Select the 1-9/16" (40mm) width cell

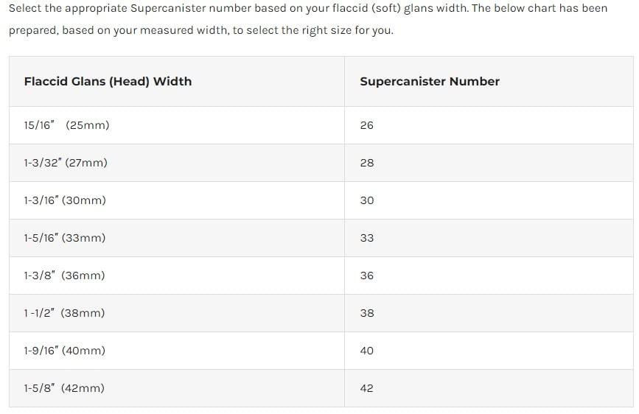pos(65,351)
